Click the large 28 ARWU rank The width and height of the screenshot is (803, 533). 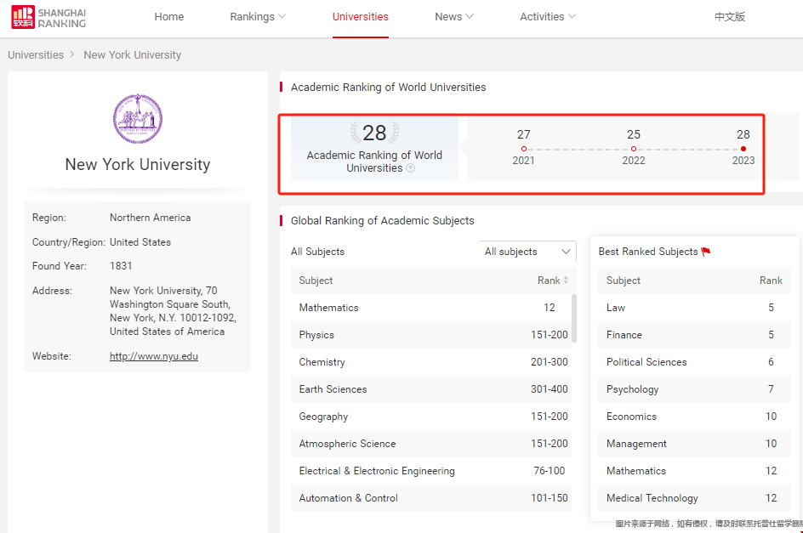(374, 133)
